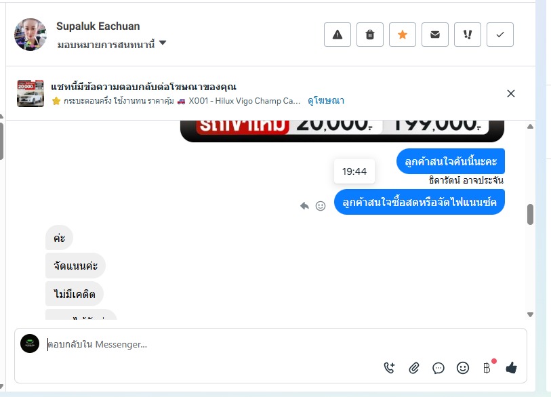Reply to the finance question message

[x=304, y=206]
